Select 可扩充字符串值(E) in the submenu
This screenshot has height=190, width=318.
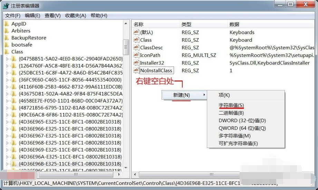click(238, 144)
